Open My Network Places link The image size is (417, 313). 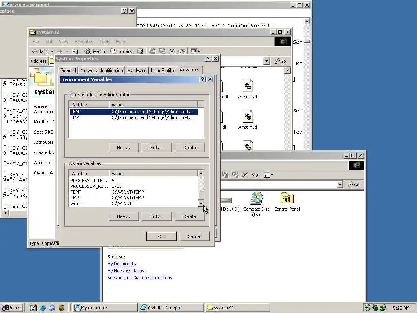point(125,271)
